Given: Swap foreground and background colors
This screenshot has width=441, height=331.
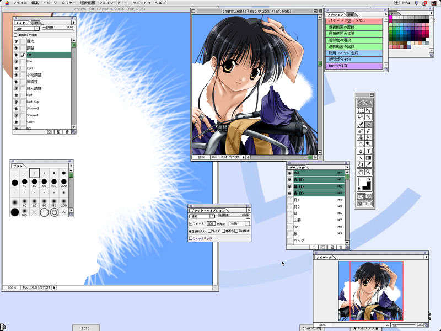Looking at the screenshot, I should pyautogui.click(x=369, y=179).
